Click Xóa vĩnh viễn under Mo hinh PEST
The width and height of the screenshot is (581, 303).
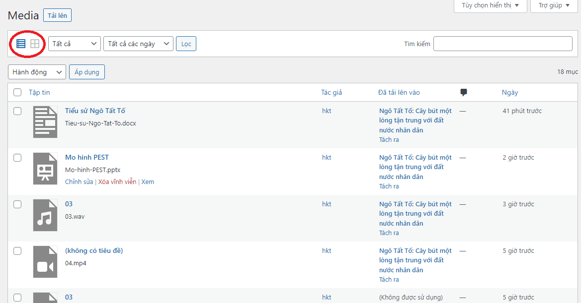pos(117,182)
